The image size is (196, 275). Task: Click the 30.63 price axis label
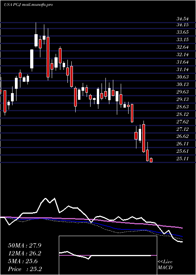point(182,77)
